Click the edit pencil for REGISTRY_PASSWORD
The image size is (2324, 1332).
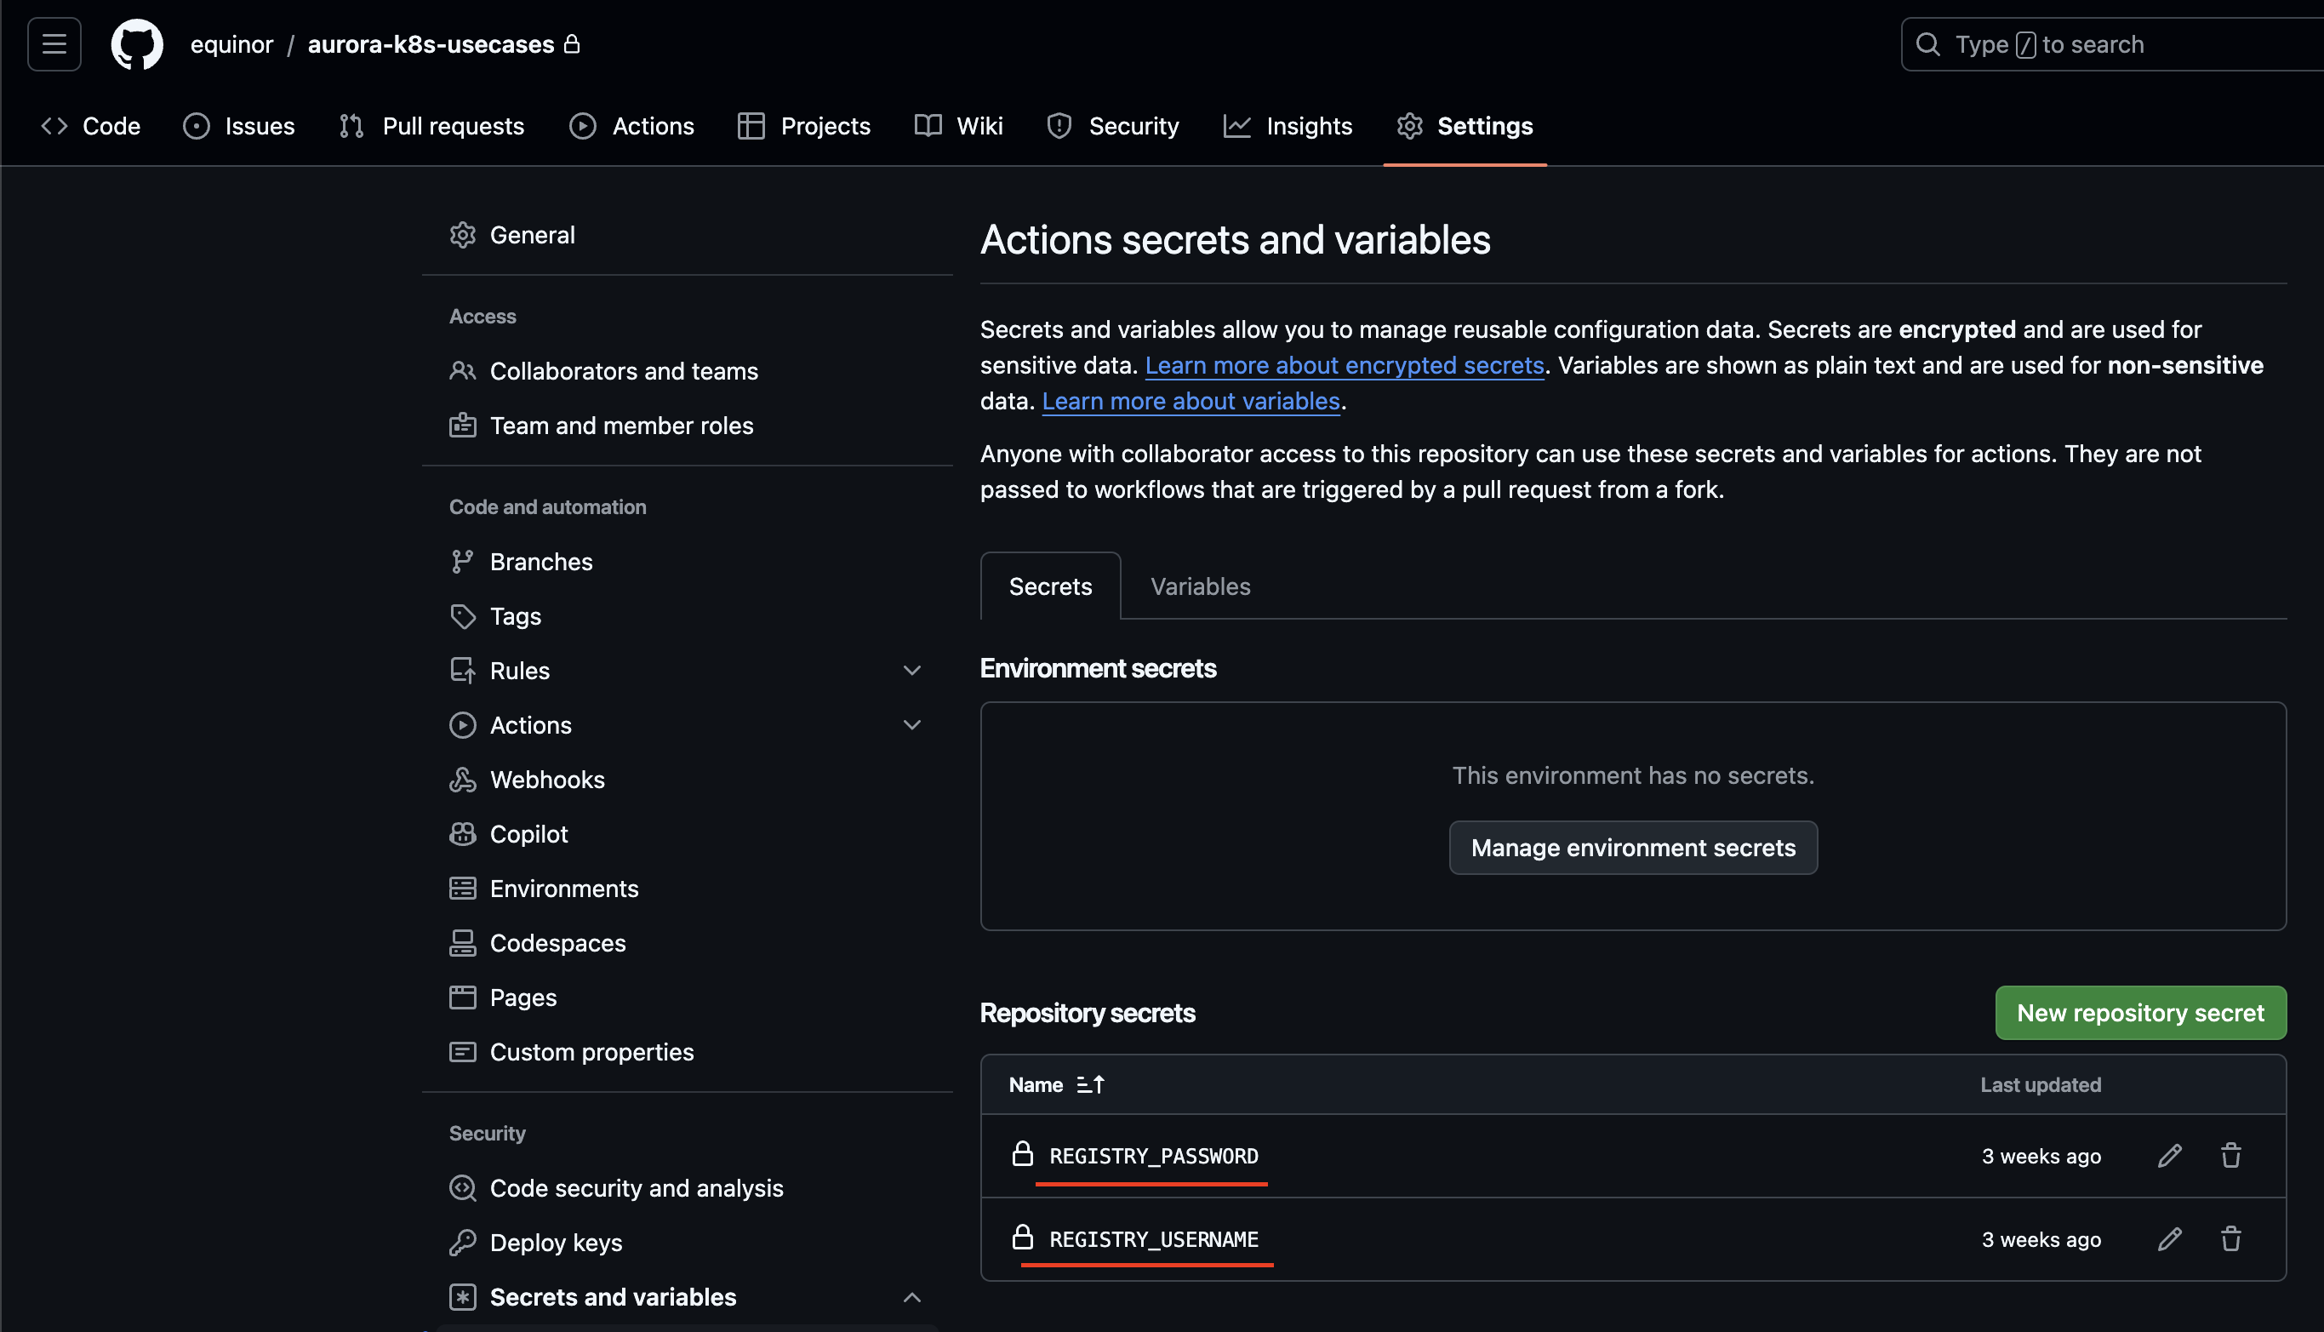pos(2169,1156)
